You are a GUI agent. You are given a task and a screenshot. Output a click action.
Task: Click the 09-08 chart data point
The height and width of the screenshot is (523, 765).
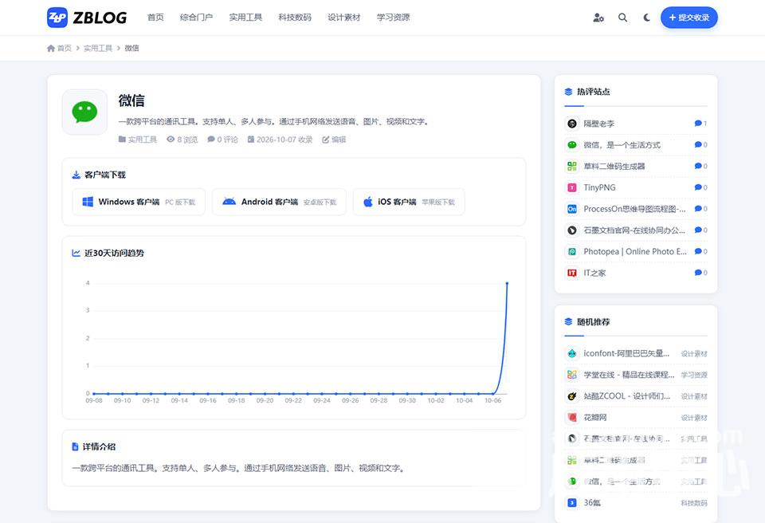point(94,394)
